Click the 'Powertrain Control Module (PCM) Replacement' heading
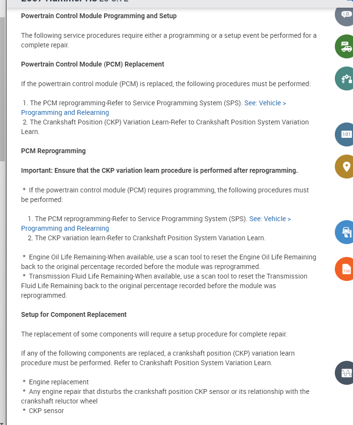Image resolution: width=353 pixels, height=425 pixels. pyautogui.click(x=92, y=64)
